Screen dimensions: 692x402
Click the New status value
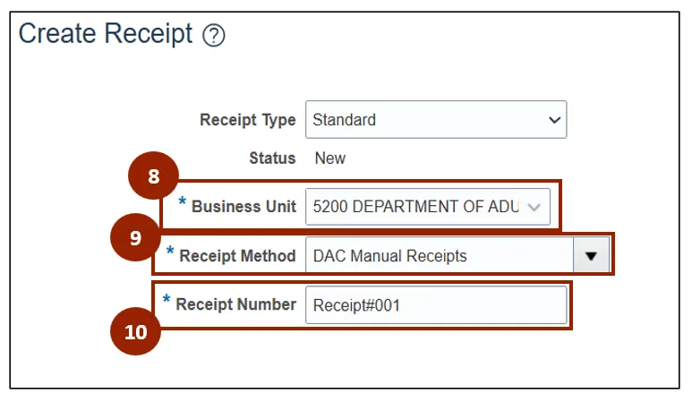tap(330, 158)
